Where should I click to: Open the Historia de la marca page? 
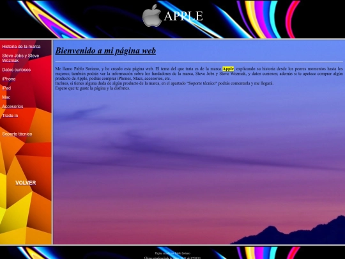tap(21, 47)
